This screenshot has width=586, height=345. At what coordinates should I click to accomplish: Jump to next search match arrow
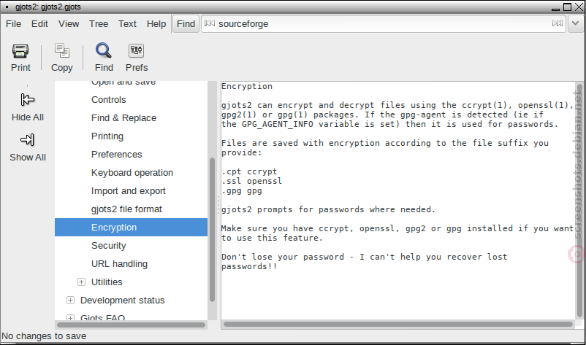[x=558, y=23]
